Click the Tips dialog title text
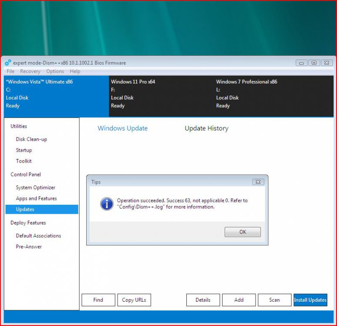The height and width of the screenshot is (326, 337). (x=96, y=182)
